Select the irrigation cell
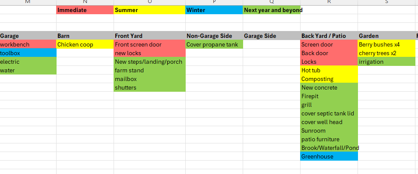Screen dimensions: 418x174 (386, 62)
